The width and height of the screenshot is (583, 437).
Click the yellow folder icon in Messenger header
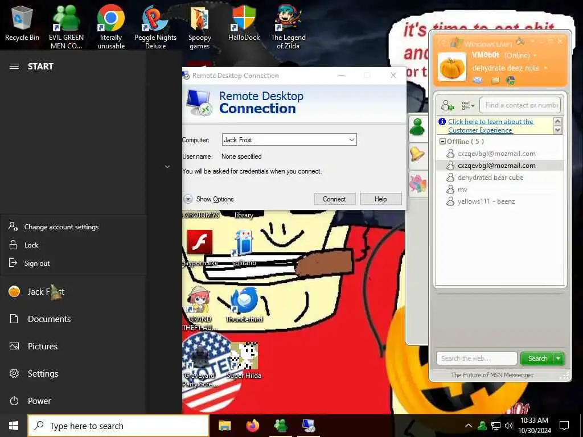tap(495, 80)
